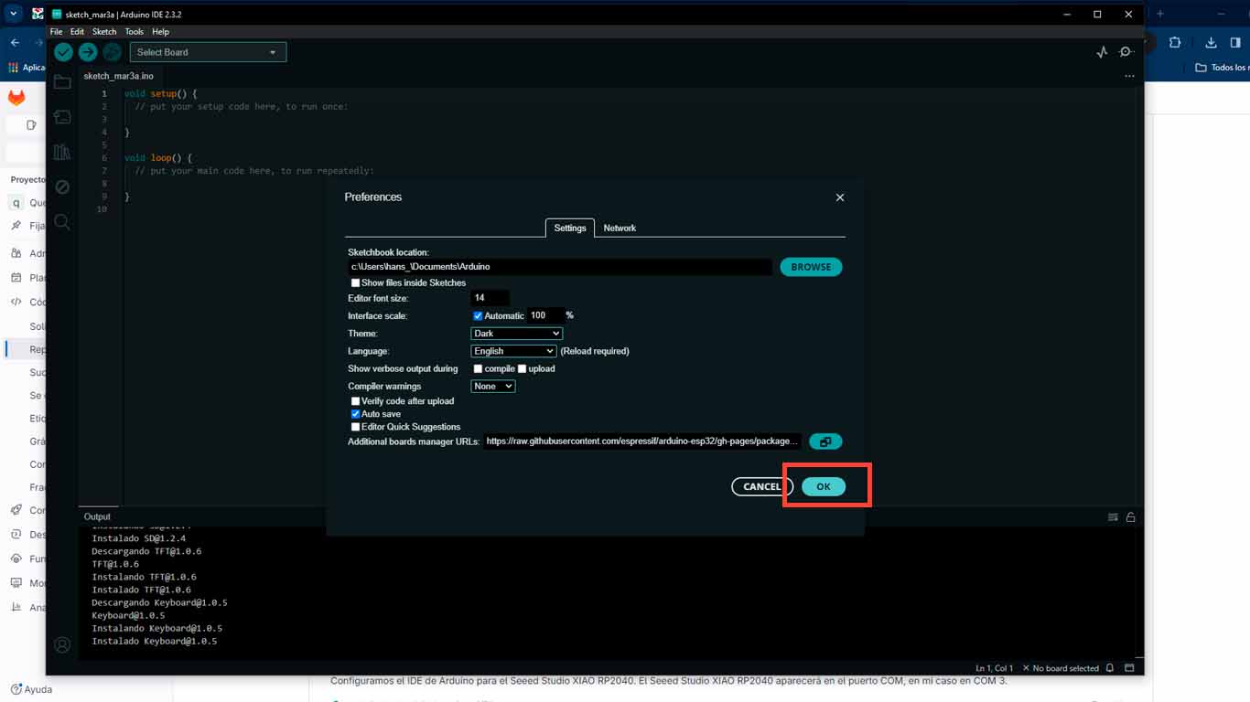
Task: Click the Upload arrow toolbar button
Action: (88, 52)
